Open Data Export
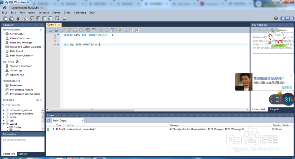 [x=17, y=51]
